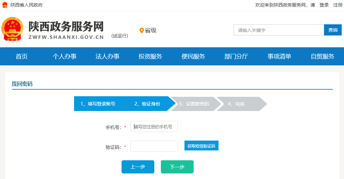Navigate to 部门分厅 section
The width and height of the screenshot is (344, 179).
(x=236, y=56)
